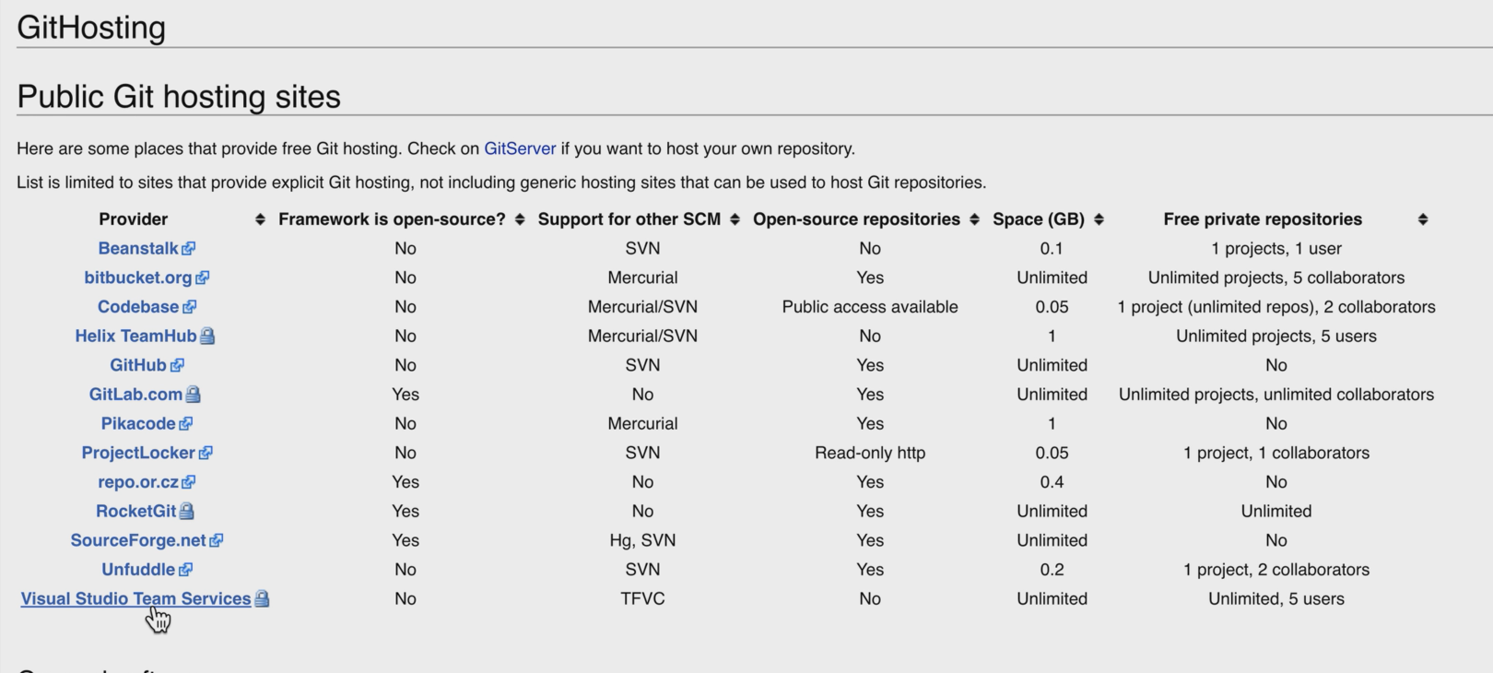
Task: Click Unlimited projects, unlimited collaborators cell
Action: point(1276,395)
